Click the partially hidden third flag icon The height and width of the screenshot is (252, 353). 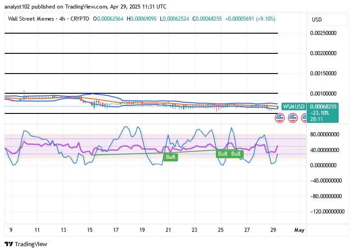point(304,118)
